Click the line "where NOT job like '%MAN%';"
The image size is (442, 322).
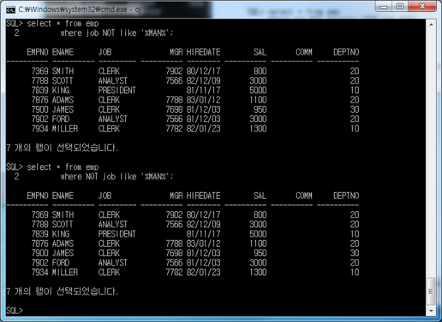[x=117, y=177]
